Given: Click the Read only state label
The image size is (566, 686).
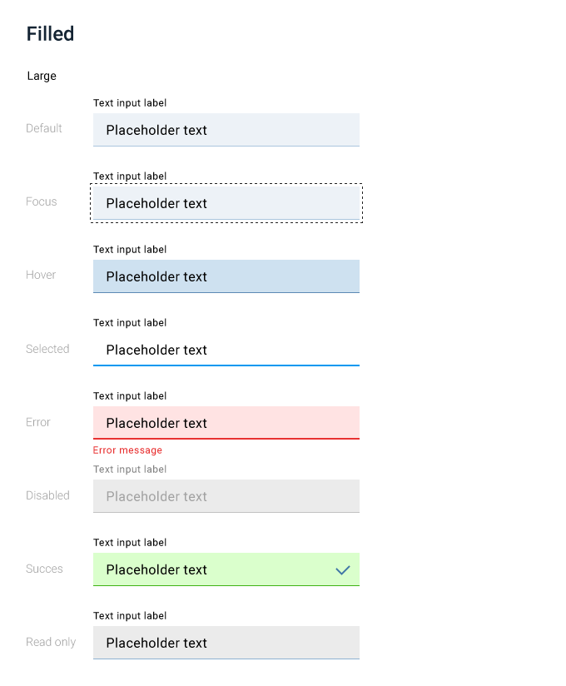Looking at the screenshot, I should coord(51,642).
